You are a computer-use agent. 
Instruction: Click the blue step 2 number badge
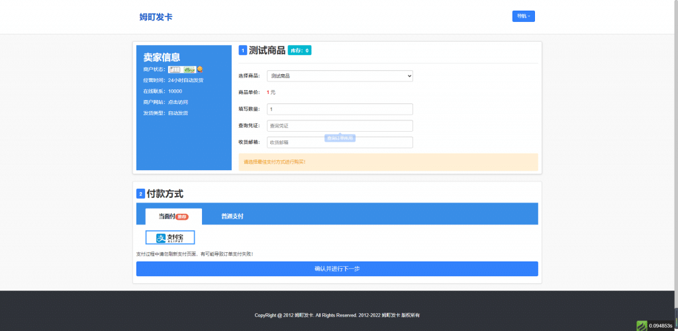coord(140,194)
